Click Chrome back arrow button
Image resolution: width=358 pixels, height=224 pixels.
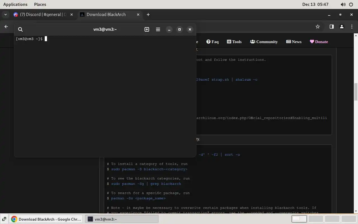coord(6,27)
